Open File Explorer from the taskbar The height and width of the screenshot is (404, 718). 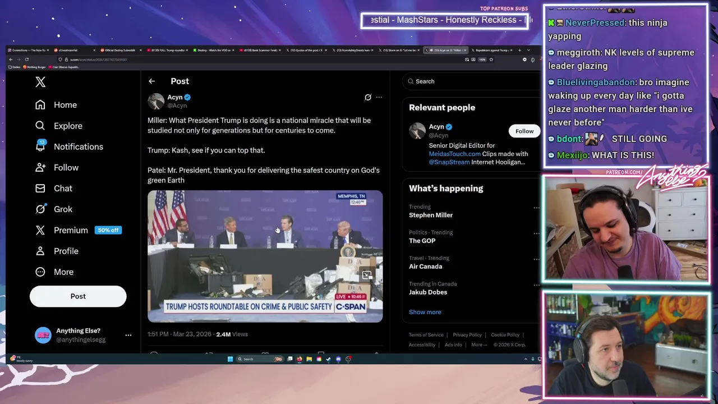tap(309, 359)
